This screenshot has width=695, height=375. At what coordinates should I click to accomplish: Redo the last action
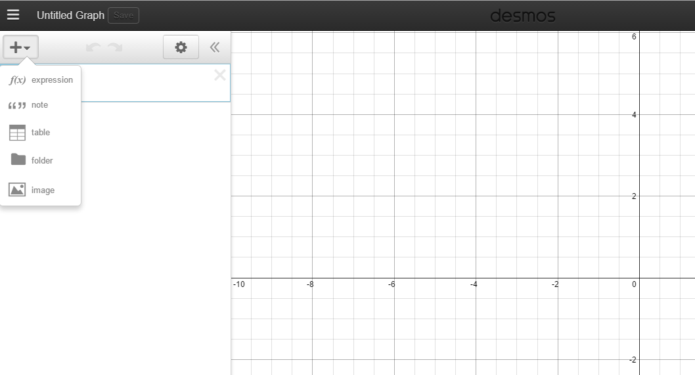[115, 47]
